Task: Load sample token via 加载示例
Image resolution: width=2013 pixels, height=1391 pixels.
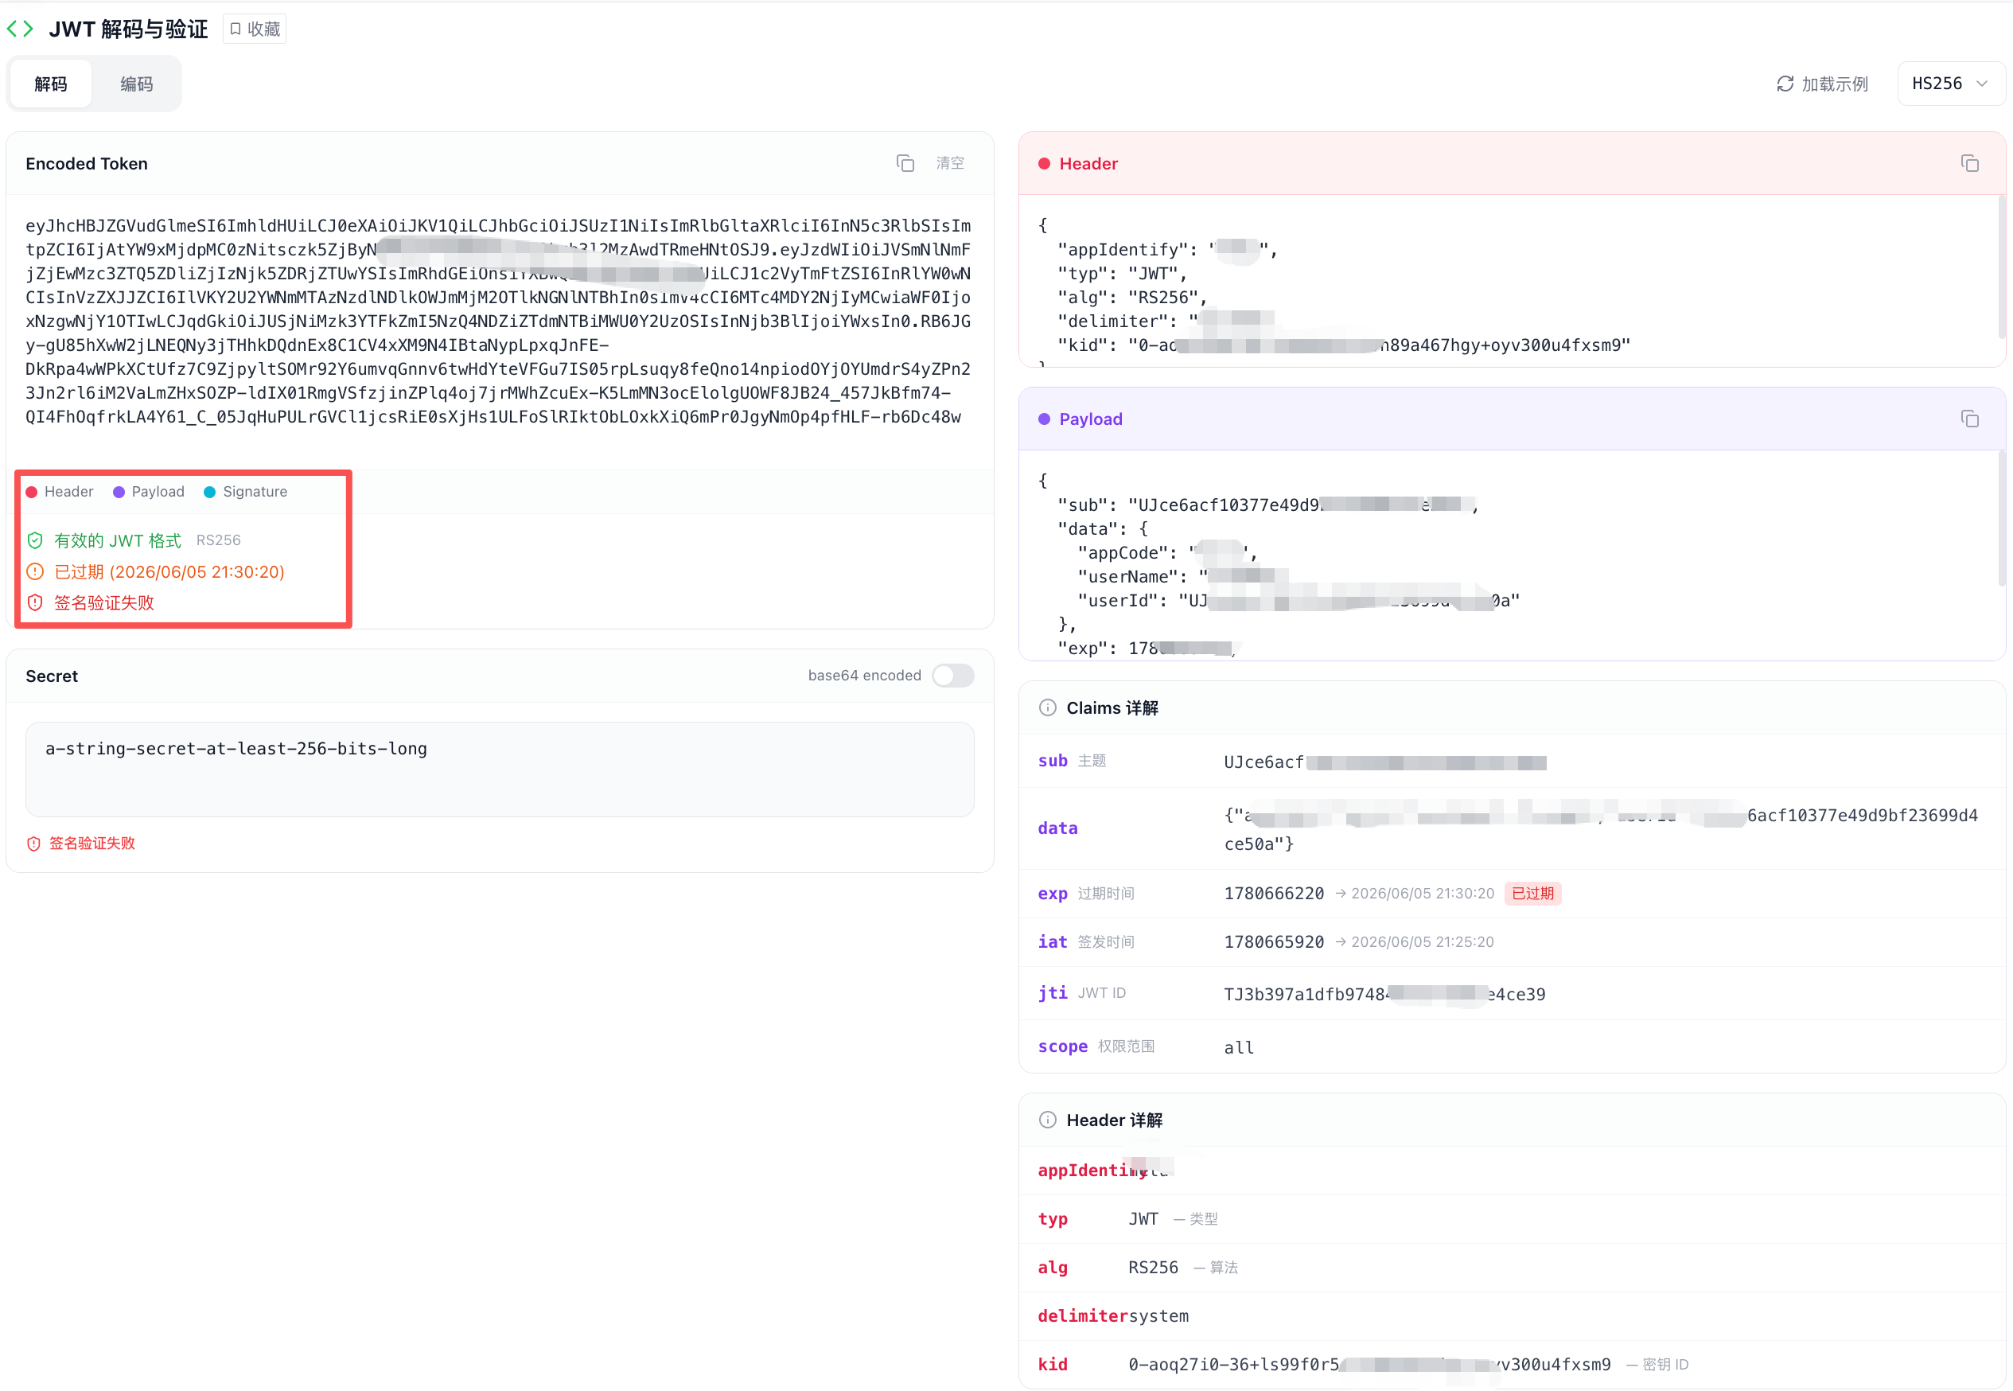Action: 1821,84
